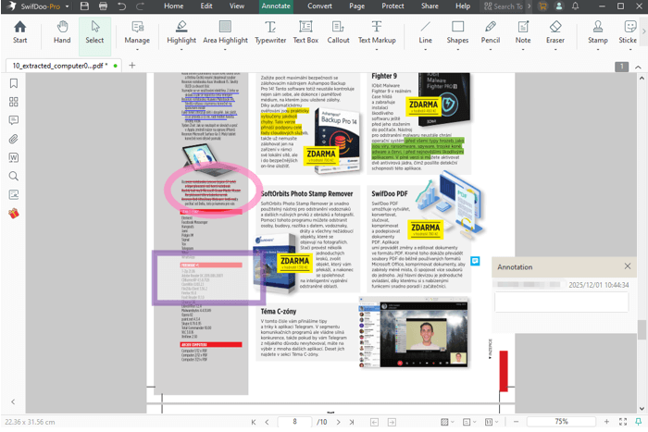This screenshot has height=432, width=648.
Task: Click the Print icon in title bar
Action: point(103,6)
